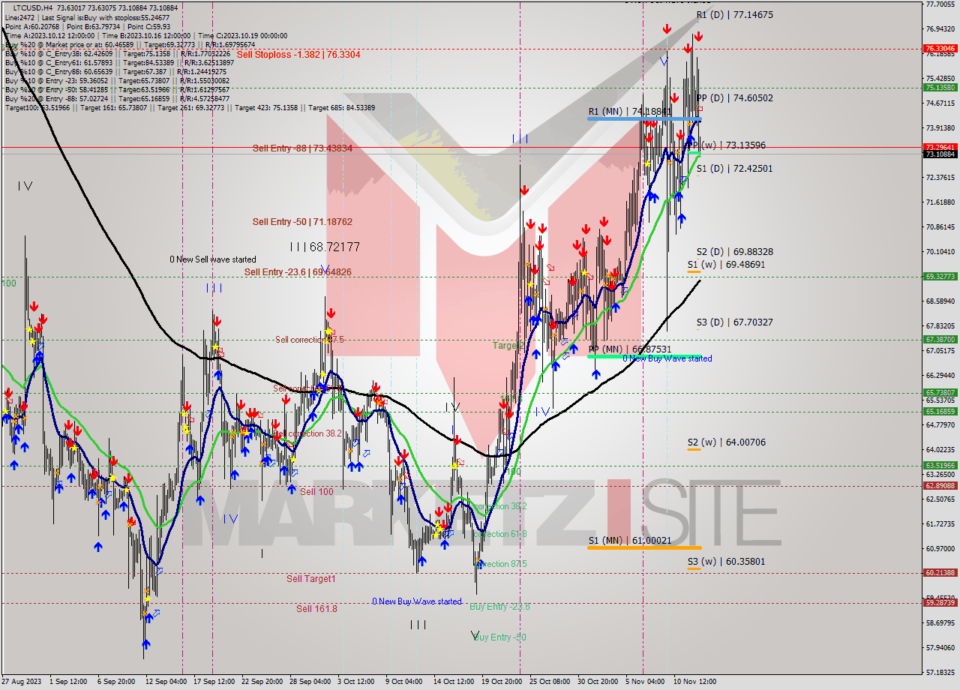The height and width of the screenshot is (690, 960).
Task: Select the 30 Oct 20:00 time label
Action: 598,682
